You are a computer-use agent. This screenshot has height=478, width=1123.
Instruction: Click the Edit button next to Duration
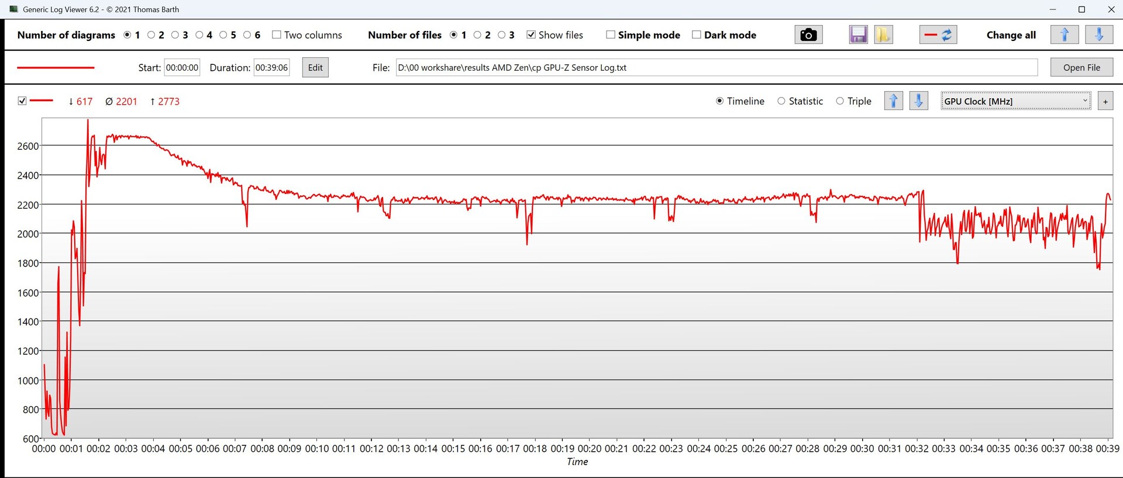(x=315, y=68)
